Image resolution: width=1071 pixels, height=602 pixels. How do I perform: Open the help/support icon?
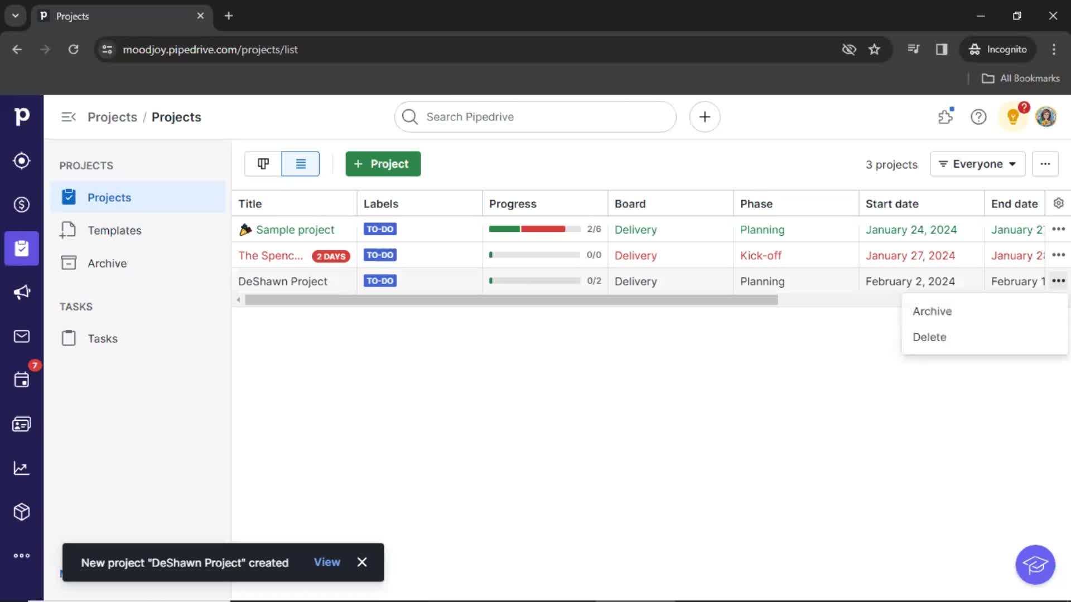[x=978, y=116]
